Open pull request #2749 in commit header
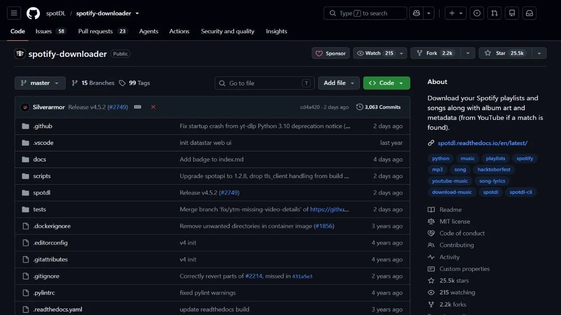 pyautogui.click(x=118, y=107)
